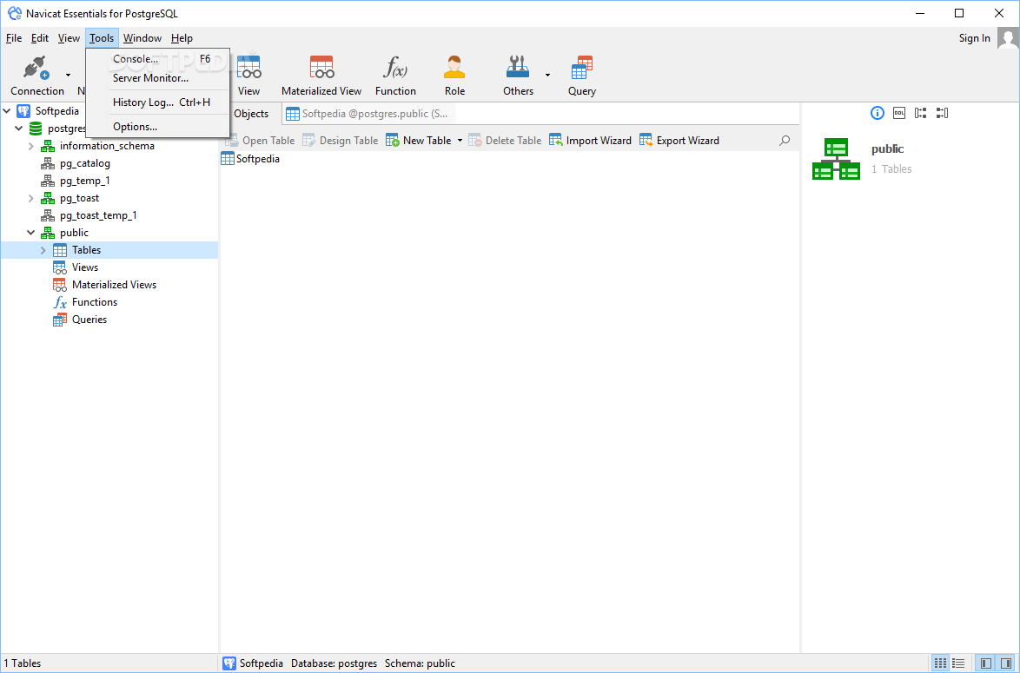
Task: Open the Help menu
Action: tap(182, 38)
